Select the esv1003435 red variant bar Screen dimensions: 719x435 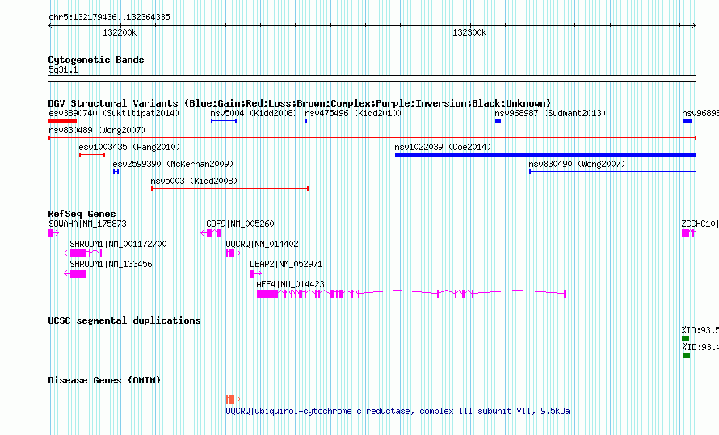click(92, 155)
